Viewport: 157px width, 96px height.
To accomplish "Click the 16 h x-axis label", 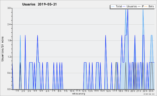I will pyautogui.click(x=108, y=91).
